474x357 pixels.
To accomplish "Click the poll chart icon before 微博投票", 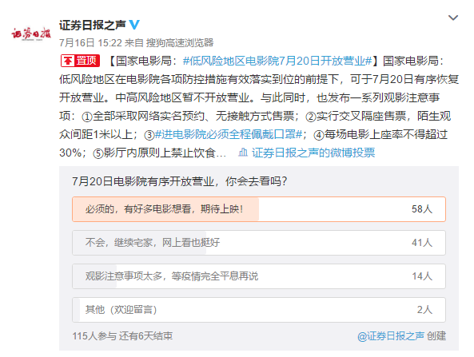I will click(243, 153).
